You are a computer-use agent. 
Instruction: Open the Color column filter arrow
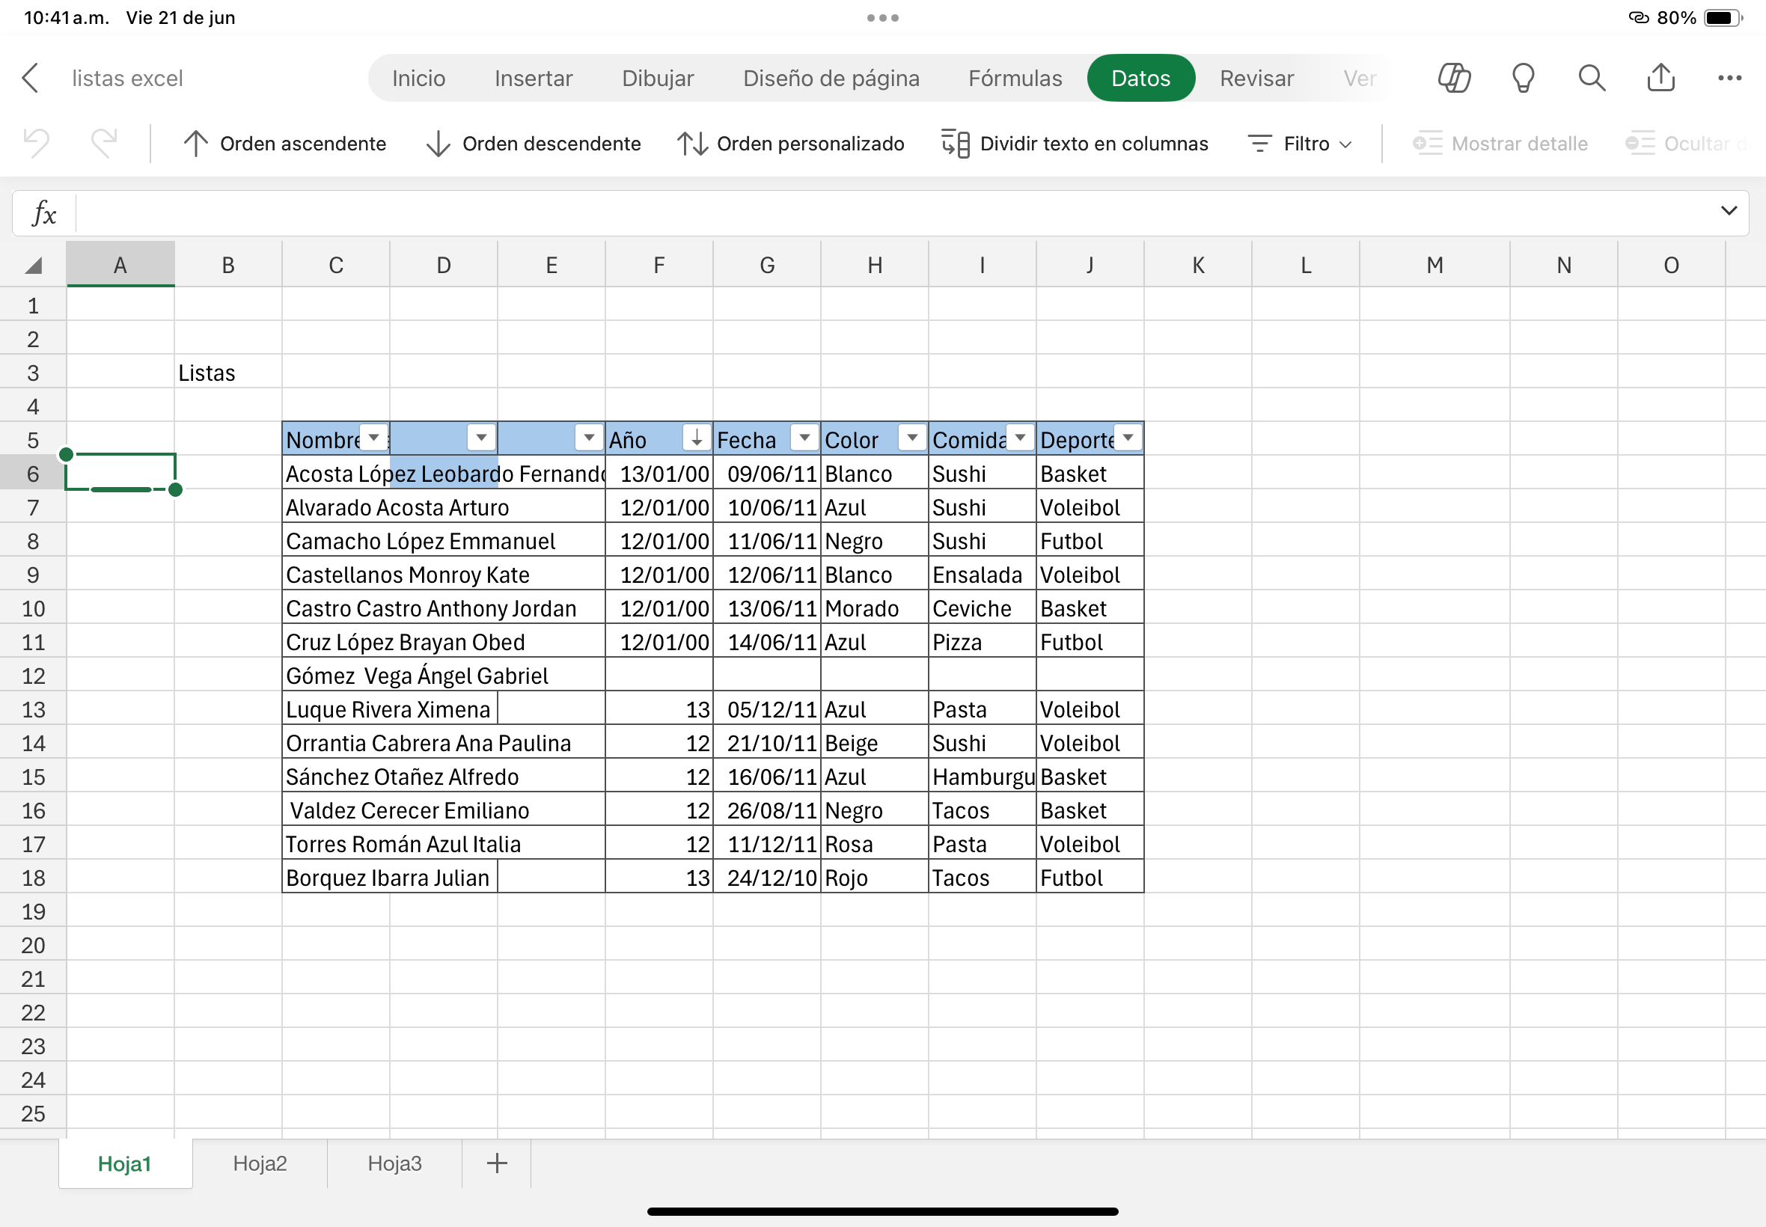coord(912,438)
